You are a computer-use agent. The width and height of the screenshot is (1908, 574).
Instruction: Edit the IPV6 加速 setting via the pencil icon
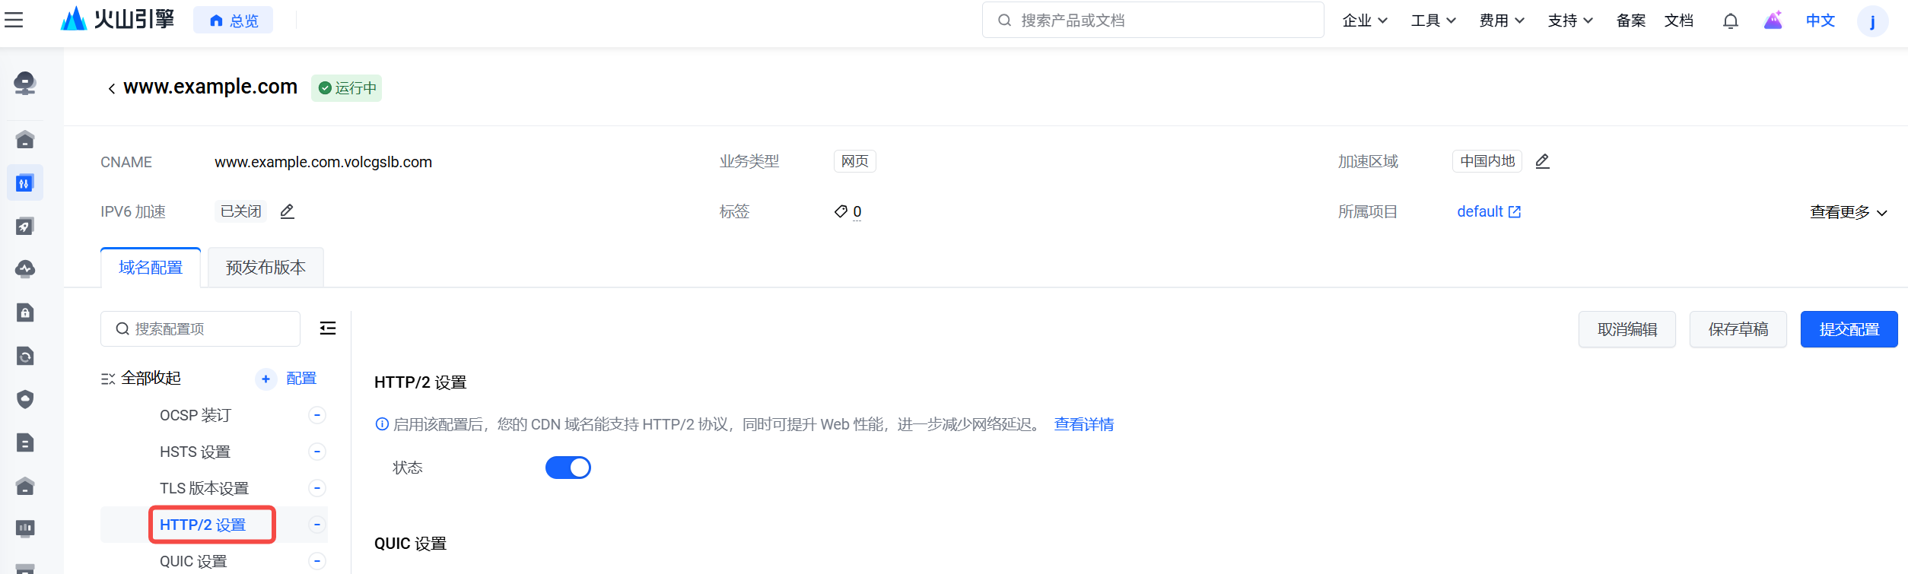click(x=287, y=211)
